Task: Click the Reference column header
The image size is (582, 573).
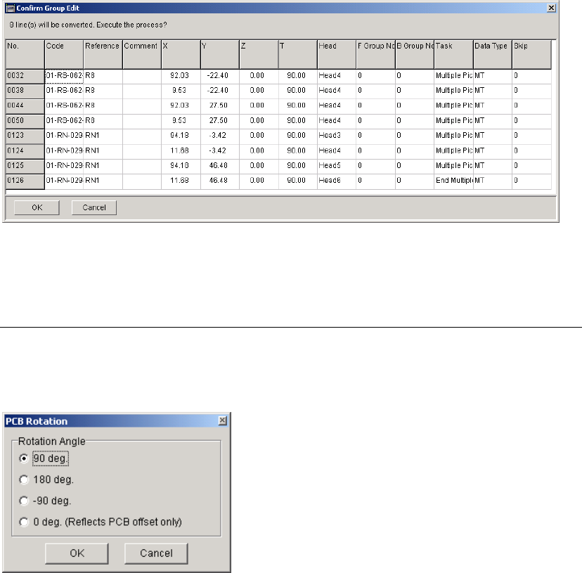Action: click(103, 54)
